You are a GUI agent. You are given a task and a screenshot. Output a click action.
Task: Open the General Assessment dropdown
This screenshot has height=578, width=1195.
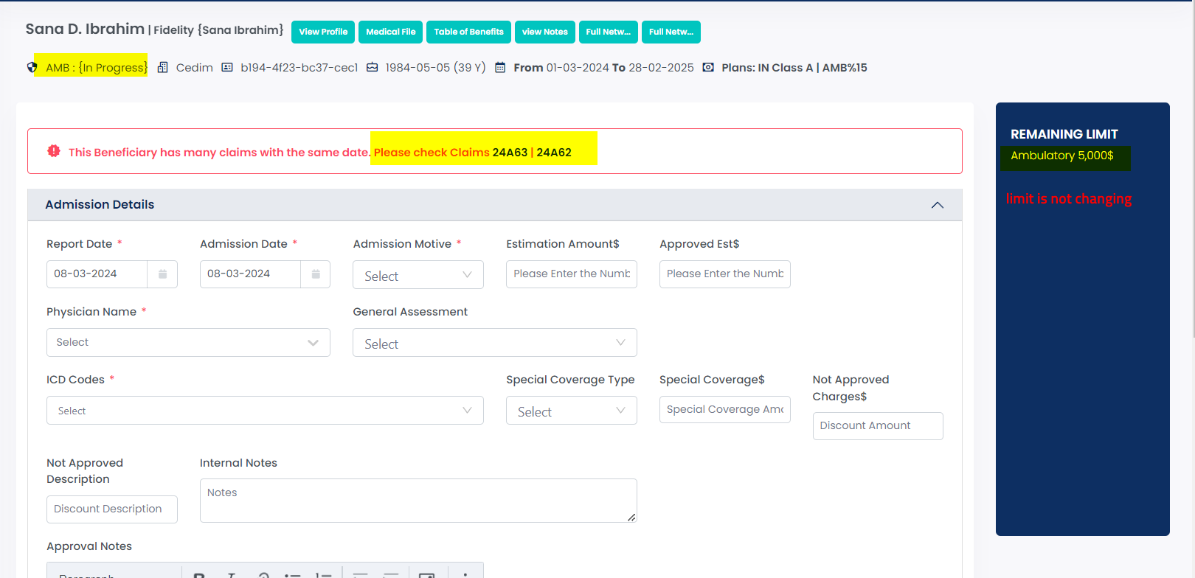click(x=494, y=344)
